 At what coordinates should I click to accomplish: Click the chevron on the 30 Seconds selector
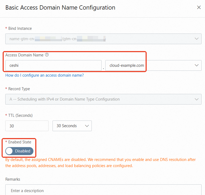(x=87, y=126)
